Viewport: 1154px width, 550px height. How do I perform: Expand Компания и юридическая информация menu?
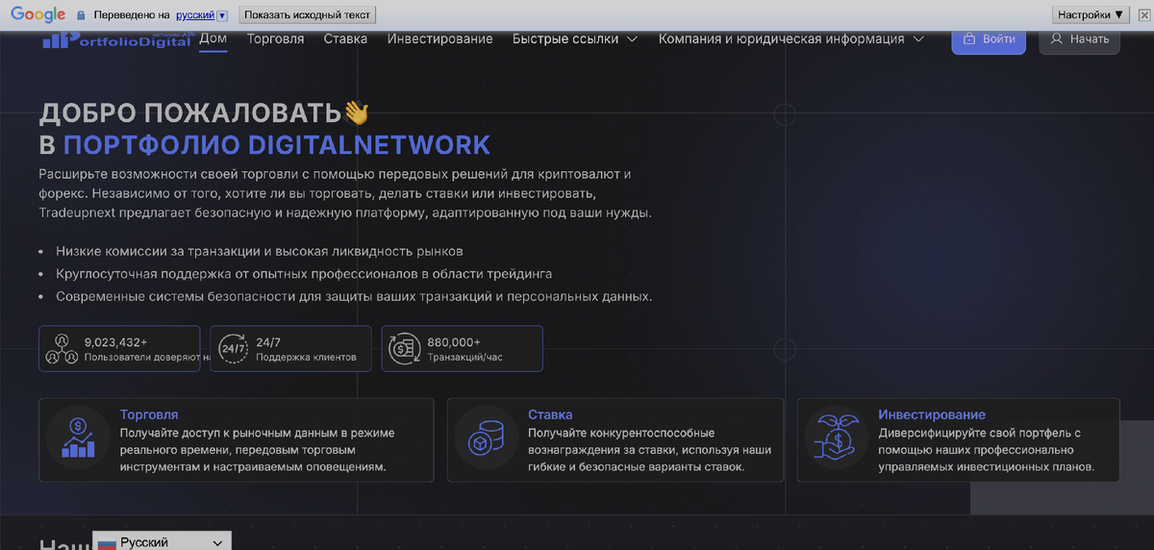pyautogui.click(x=791, y=39)
